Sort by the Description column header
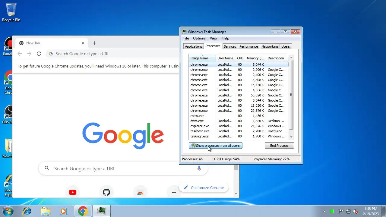The width and height of the screenshot is (386, 217). point(277,58)
